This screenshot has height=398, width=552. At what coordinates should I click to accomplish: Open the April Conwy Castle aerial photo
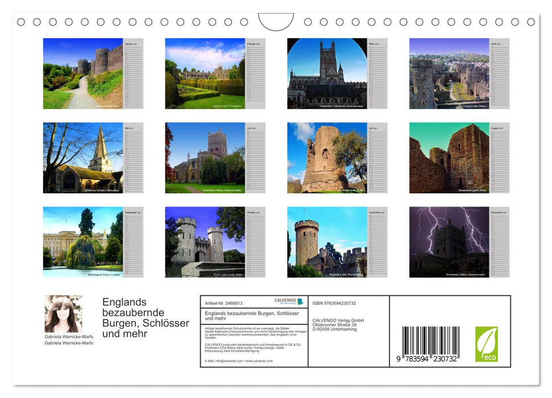449,73
